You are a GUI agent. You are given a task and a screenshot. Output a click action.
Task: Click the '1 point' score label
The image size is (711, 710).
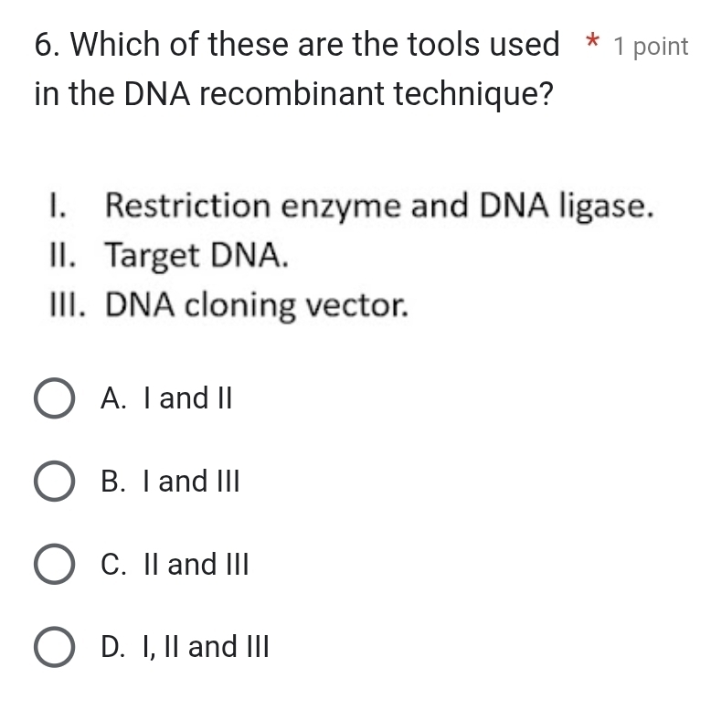[652, 47]
